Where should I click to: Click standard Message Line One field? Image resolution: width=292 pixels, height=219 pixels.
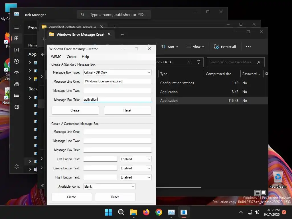(x=117, y=81)
